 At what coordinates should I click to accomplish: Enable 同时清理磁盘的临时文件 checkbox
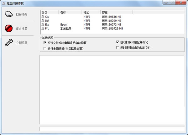point(118,48)
